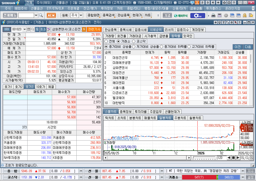
Task: Click the chart step back arrow
Action: point(229,158)
